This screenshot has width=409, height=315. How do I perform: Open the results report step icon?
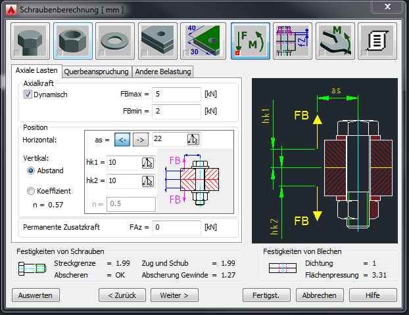click(377, 41)
